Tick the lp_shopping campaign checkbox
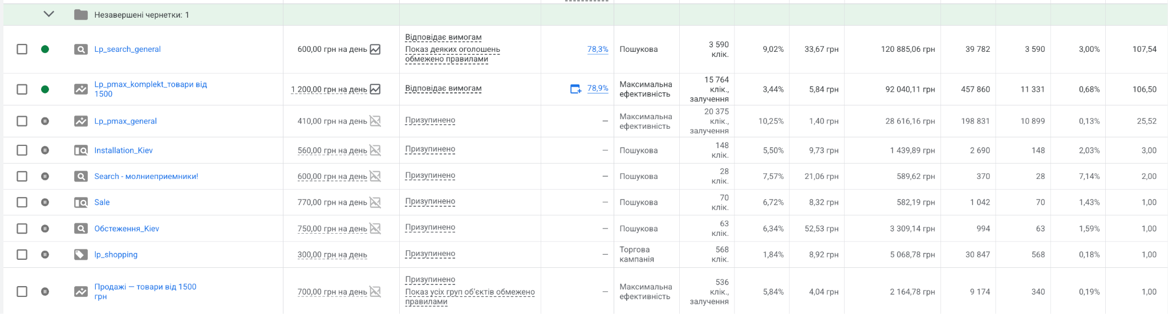1168x314 pixels. [22, 255]
